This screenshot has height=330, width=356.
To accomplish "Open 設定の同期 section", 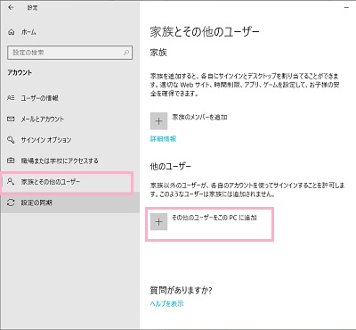I will (x=69, y=202).
